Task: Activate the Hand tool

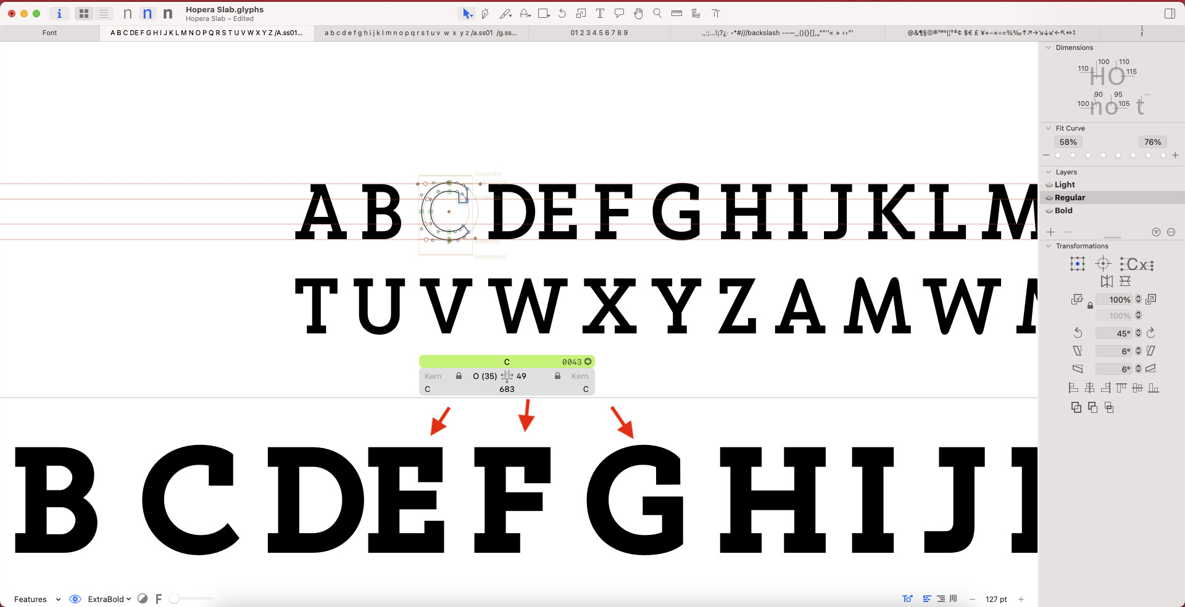Action: (638, 14)
